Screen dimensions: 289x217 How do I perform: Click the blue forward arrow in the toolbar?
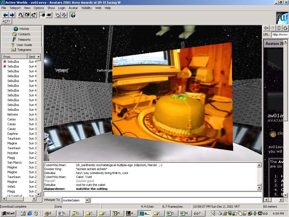tap(12, 15)
